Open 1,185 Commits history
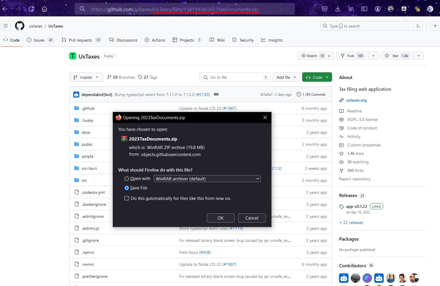This screenshot has height=286, width=440. click(x=311, y=94)
